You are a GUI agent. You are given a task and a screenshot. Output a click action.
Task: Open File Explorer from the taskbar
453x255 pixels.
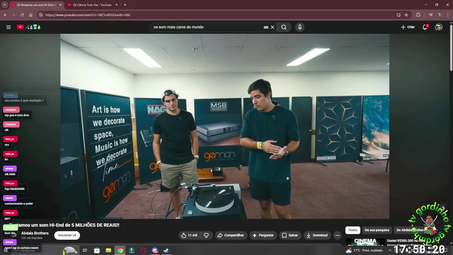coord(108,250)
